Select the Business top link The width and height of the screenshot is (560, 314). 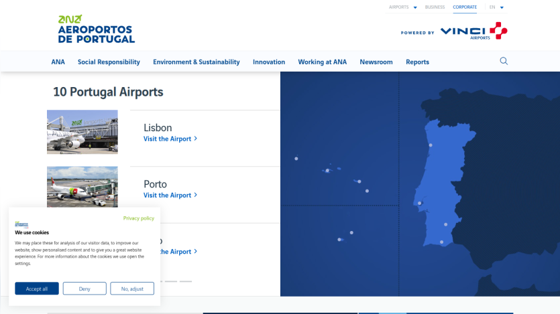[x=435, y=7]
